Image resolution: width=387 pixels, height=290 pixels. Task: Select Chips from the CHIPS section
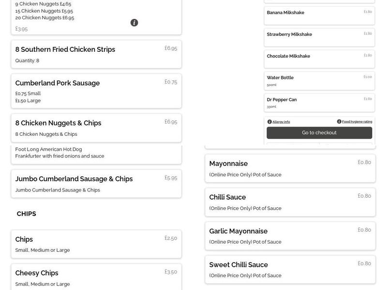pos(96,243)
